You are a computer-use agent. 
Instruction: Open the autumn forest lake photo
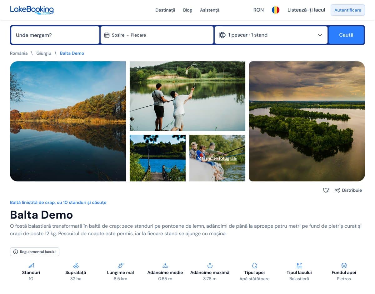pos(68,121)
